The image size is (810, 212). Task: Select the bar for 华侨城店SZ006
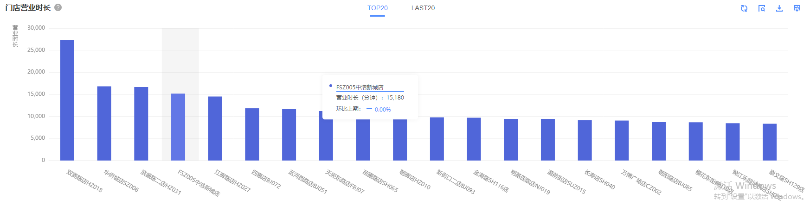click(104, 124)
